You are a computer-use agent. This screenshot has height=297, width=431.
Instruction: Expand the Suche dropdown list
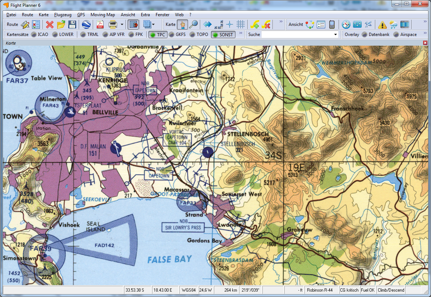(335, 35)
